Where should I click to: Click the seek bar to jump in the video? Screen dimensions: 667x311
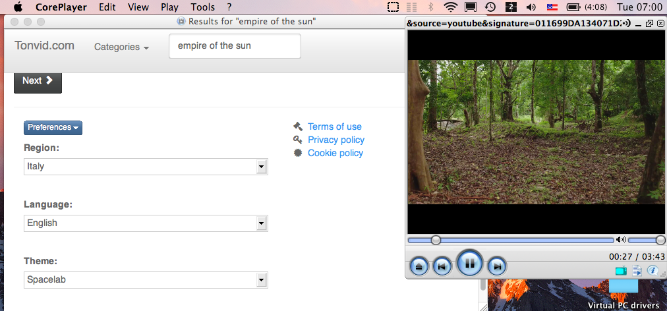click(x=510, y=240)
